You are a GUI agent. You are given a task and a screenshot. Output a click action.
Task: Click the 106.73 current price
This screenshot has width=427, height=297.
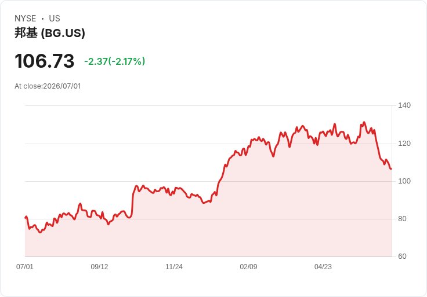point(45,61)
